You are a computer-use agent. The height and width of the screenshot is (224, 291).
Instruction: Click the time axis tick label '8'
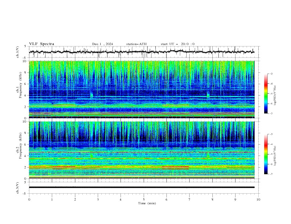pos(212,199)
